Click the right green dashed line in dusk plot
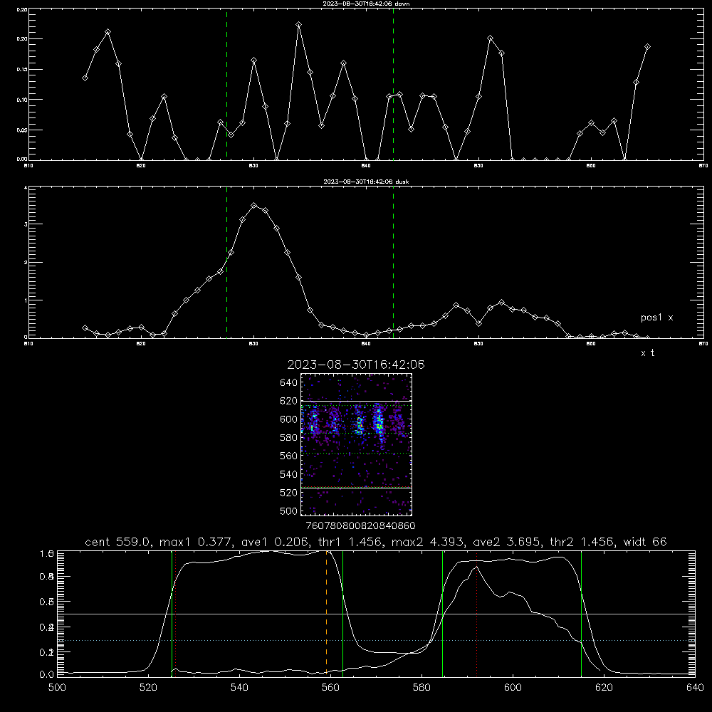Image resolution: width=712 pixels, height=712 pixels. pyautogui.click(x=393, y=262)
